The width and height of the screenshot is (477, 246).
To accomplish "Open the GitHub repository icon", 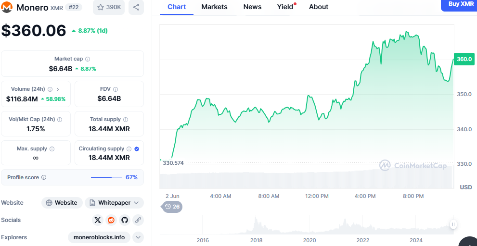I will [125, 220].
